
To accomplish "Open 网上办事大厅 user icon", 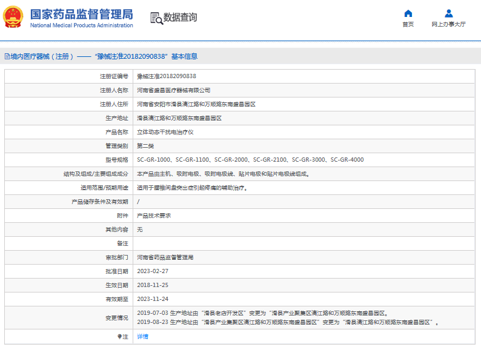I will coord(448,13).
